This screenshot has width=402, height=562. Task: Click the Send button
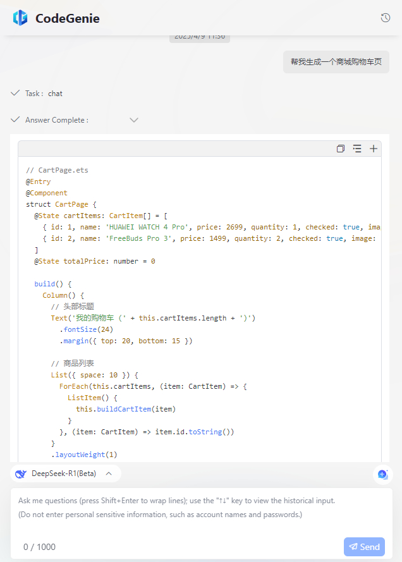pos(364,547)
